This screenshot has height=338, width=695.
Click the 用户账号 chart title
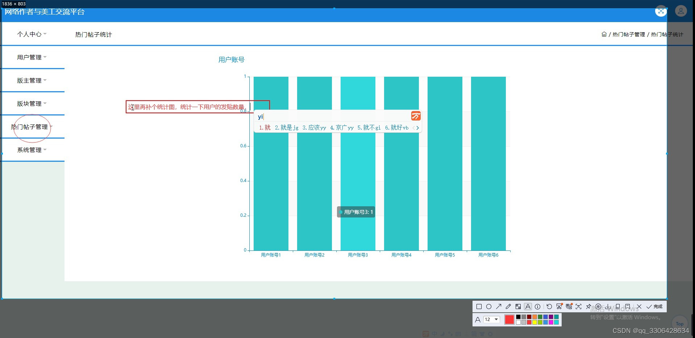[232, 60]
